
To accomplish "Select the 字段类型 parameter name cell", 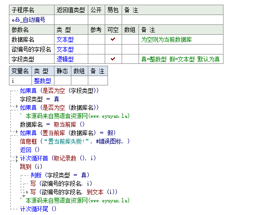I will tap(31, 59).
